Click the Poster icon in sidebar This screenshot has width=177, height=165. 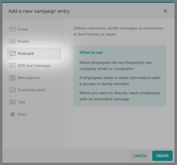click(x=12, y=41)
